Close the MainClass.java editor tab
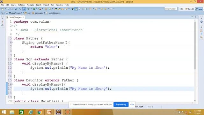 pyautogui.click(x=23, y=17)
